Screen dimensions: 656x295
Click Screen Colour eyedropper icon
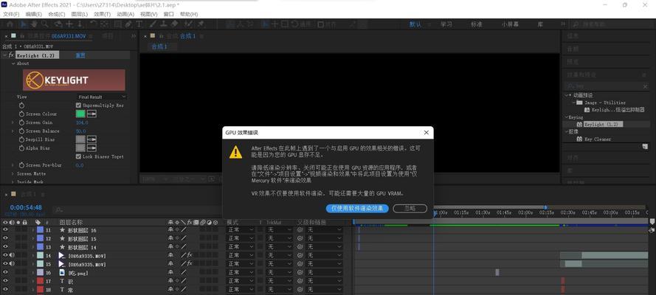pyautogui.click(x=92, y=114)
